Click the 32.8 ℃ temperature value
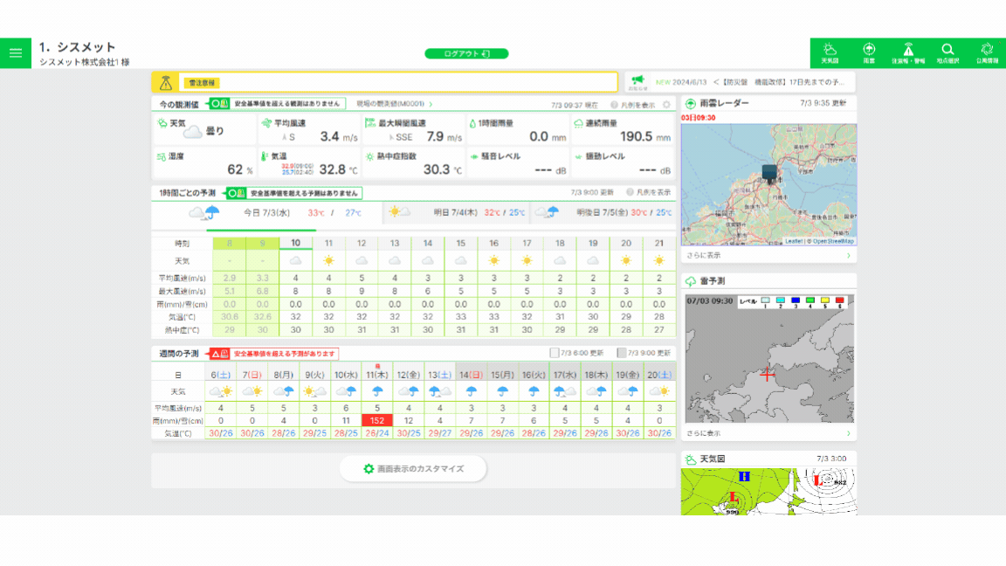Viewport: 1006px width, 566px height. click(x=338, y=169)
